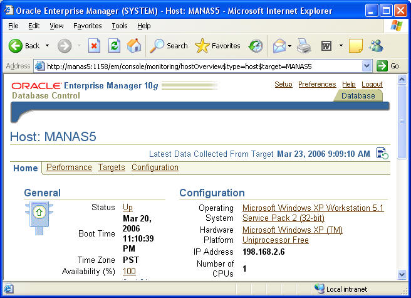The width and height of the screenshot is (411, 298).
Task: Click the address URL field
Action: (200, 66)
